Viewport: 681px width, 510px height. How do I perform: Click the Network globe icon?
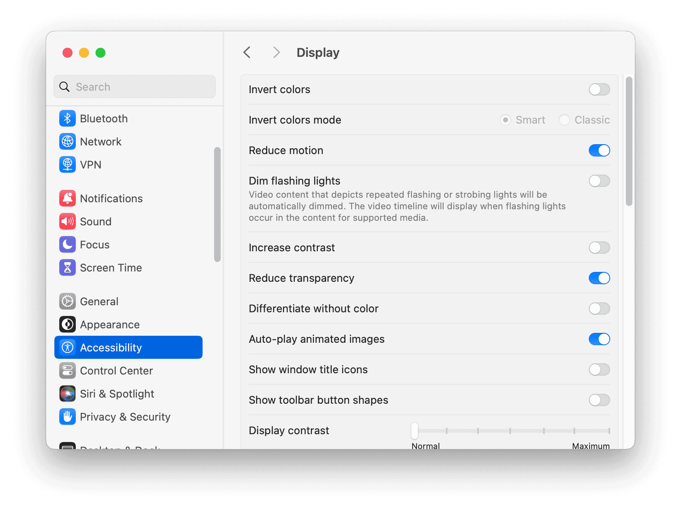(x=68, y=142)
